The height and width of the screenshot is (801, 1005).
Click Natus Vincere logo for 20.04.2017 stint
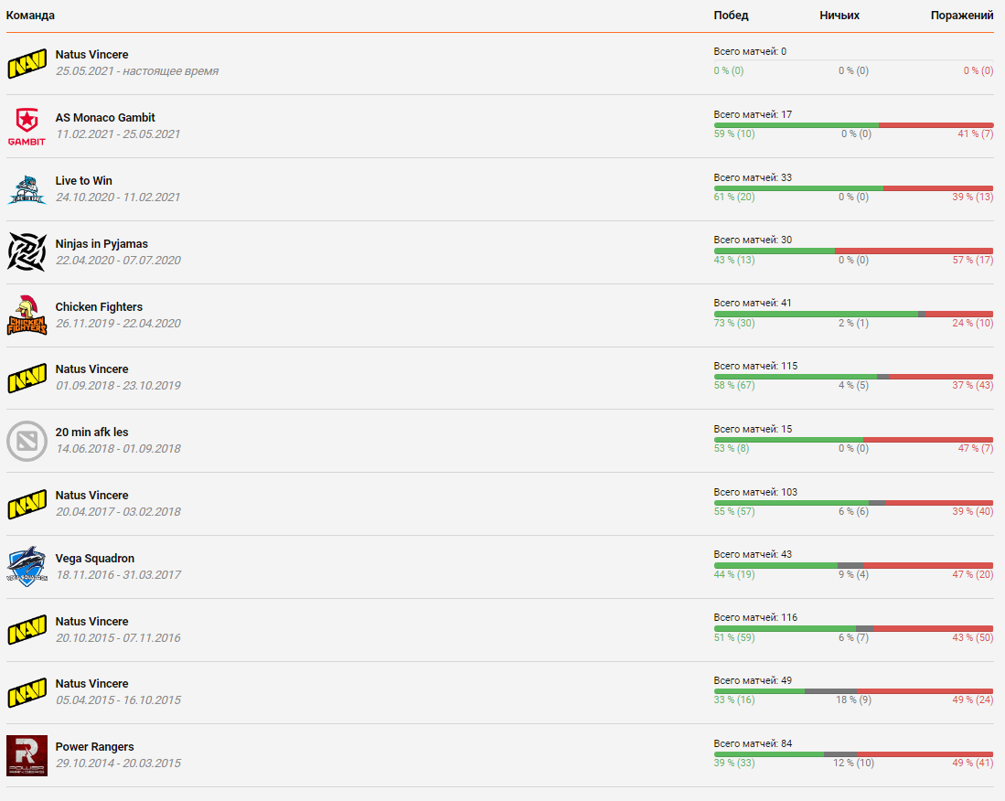click(27, 505)
